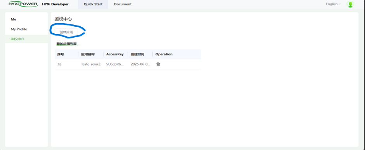Click the HYXi Developer title

click(x=55, y=4)
